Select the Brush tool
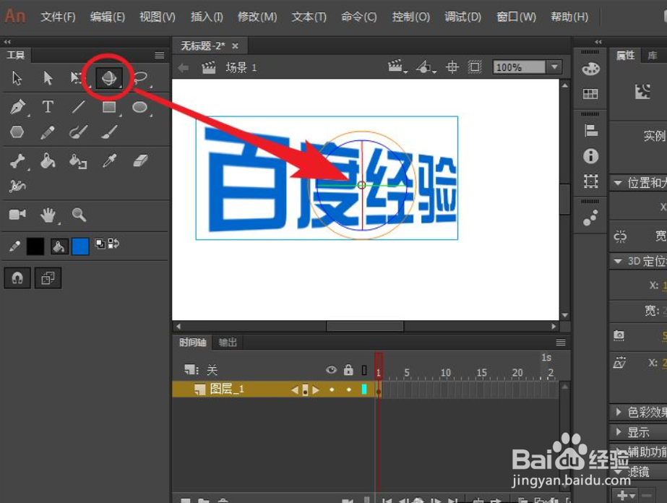This screenshot has height=503, width=667. pyautogui.click(x=109, y=132)
